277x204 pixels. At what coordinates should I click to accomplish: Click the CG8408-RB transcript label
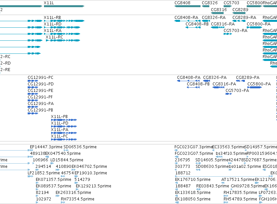pyautogui.click(x=197, y=24)
